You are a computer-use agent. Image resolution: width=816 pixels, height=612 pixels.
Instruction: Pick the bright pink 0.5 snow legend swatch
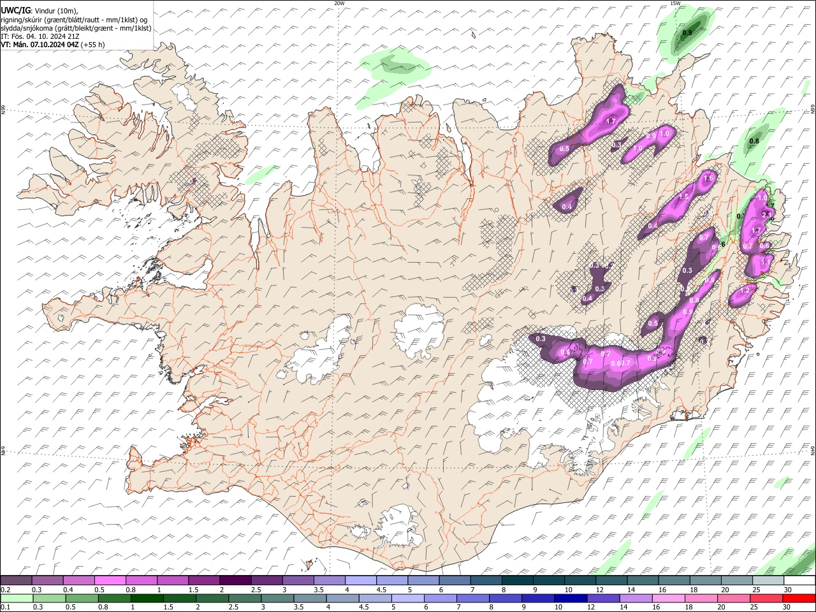pyautogui.click(x=110, y=580)
